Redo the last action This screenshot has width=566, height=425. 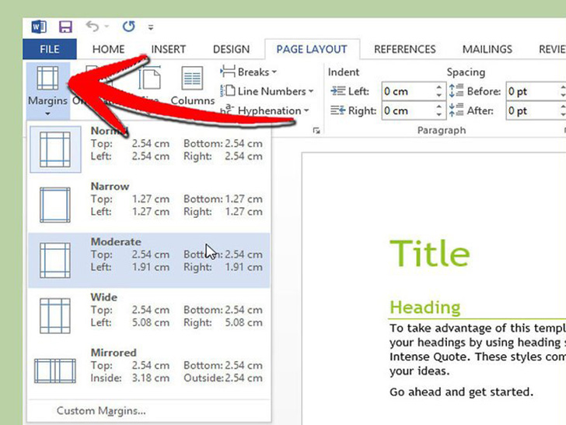(x=128, y=26)
